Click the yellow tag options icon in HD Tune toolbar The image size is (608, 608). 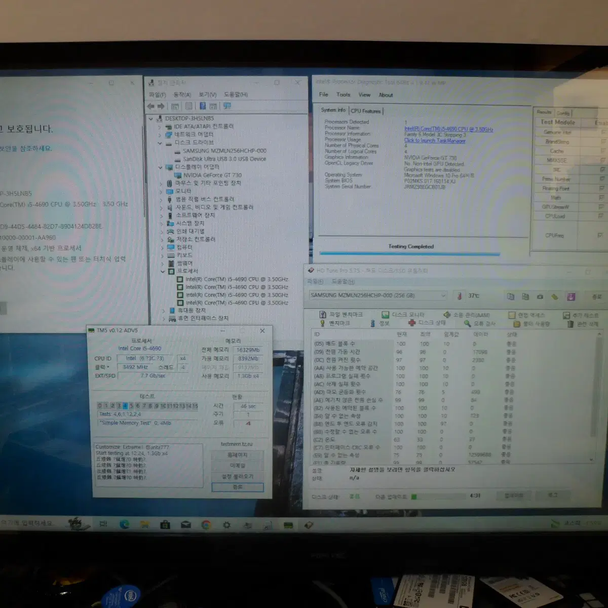(555, 296)
